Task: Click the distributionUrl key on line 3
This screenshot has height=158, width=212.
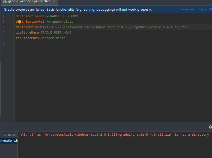Action: point(30,27)
